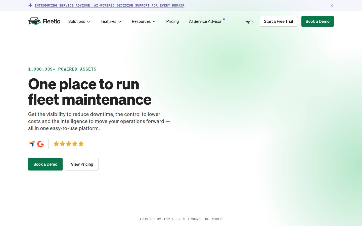
Task: Click sparkle icon beside AI Service Advisor
Action: [x=224, y=19]
